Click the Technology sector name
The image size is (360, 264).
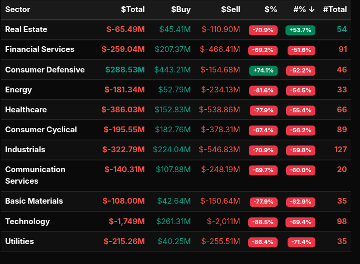[x=27, y=221]
